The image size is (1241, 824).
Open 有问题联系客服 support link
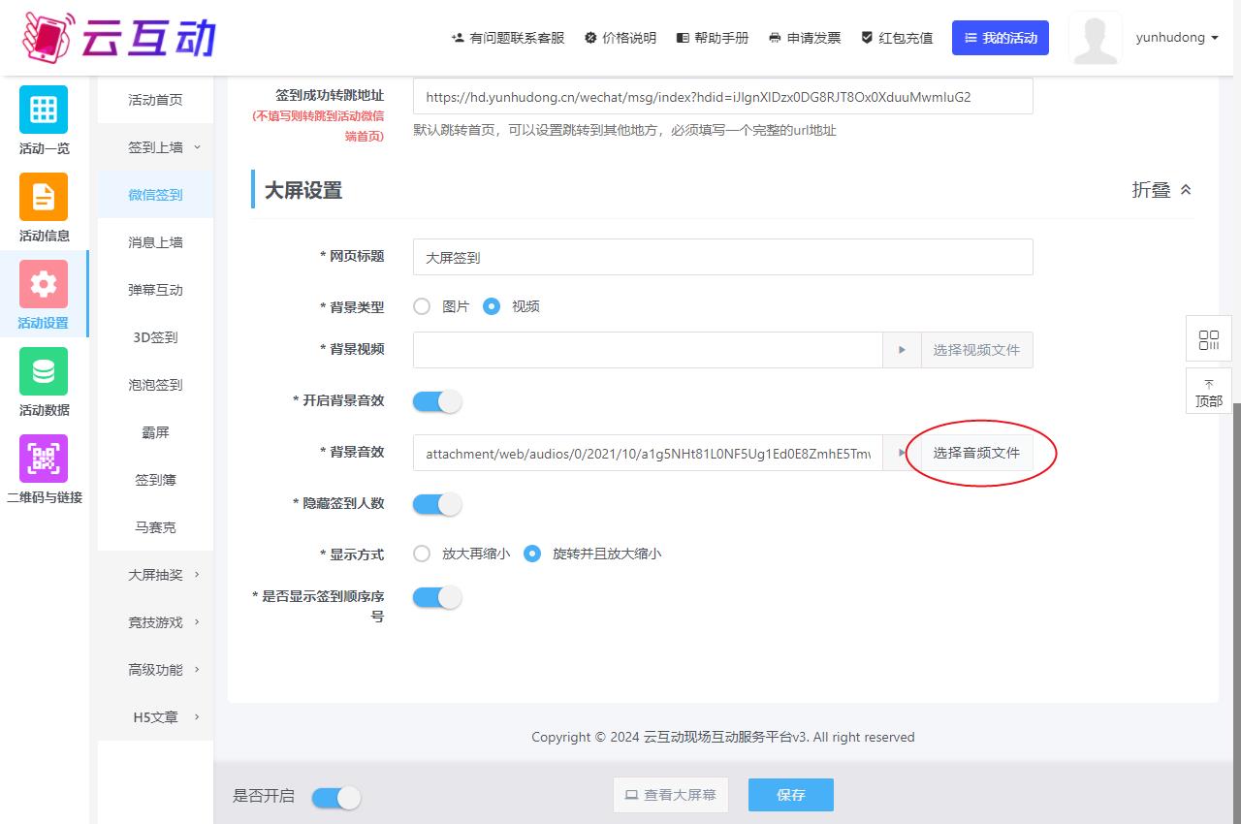click(508, 38)
